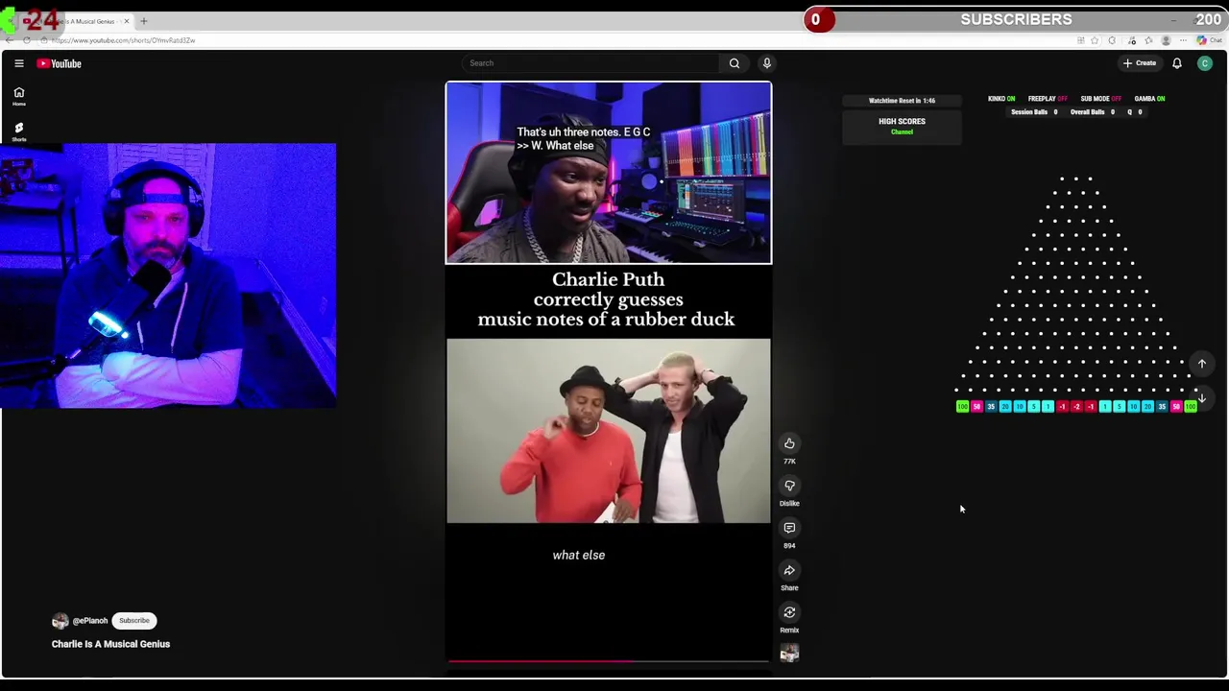Toggle the GAMBA ON setting
Viewport: 1229px width, 691px height.
1149,99
